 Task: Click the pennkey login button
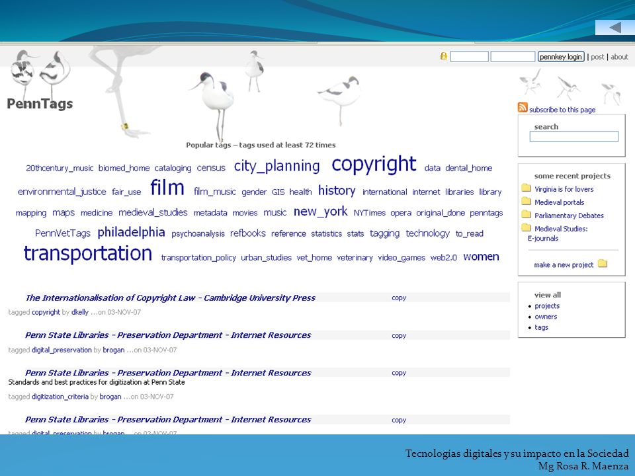click(x=561, y=57)
